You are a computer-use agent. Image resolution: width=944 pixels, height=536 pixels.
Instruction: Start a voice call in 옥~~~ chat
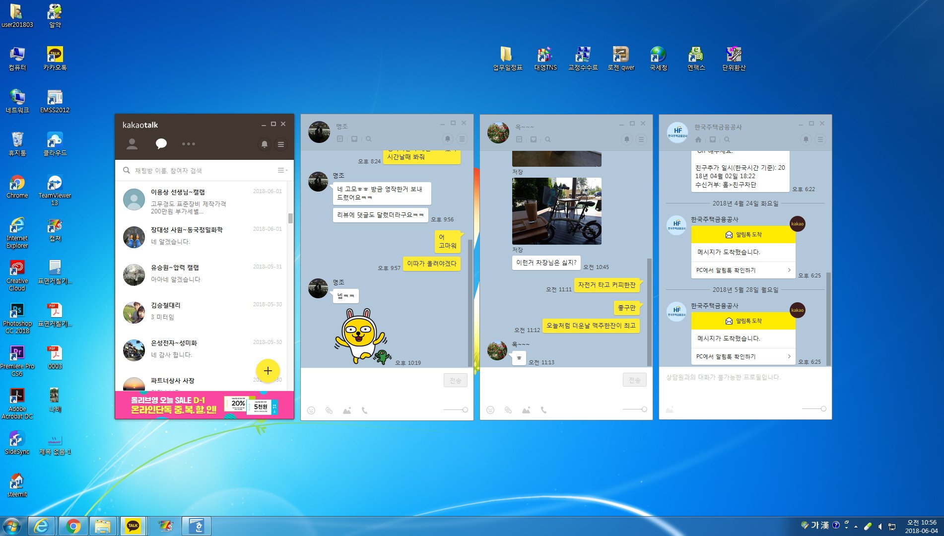543,410
